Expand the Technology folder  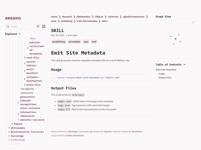point(9,140)
